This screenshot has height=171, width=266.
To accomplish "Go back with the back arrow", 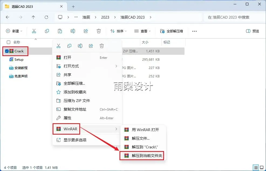I will pyautogui.click(x=8, y=17).
